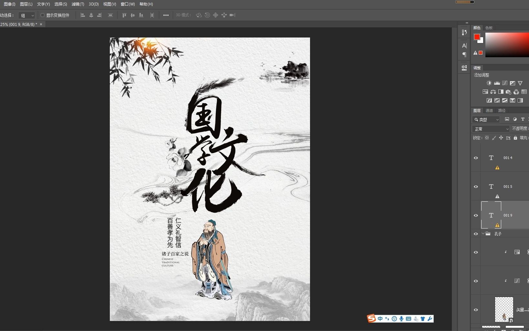
Task: Add Channel Mixer adjustment
Action: pos(516,92)
